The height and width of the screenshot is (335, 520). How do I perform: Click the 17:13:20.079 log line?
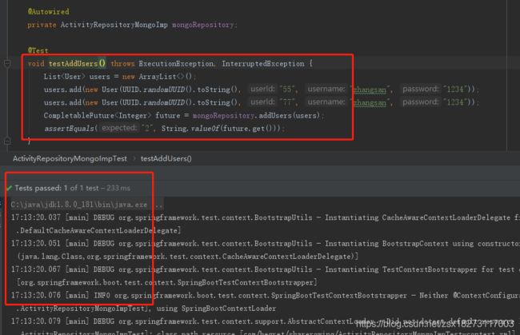[x=265, y=321]
